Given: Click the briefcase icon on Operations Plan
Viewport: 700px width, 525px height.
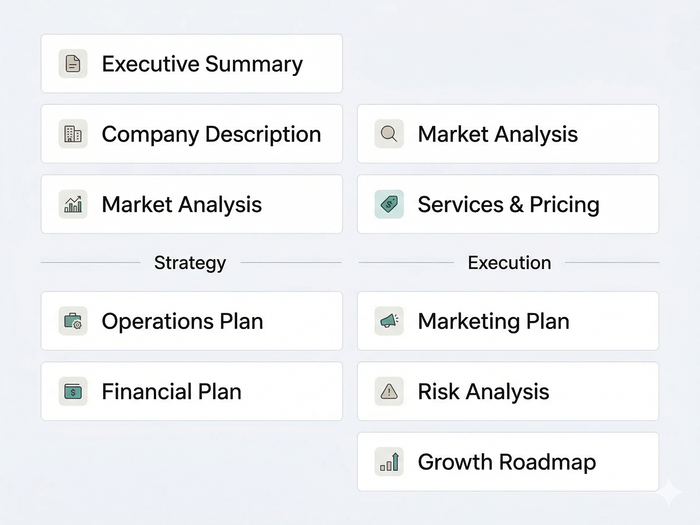Looking at the screenshot, I should coord(73,321).
